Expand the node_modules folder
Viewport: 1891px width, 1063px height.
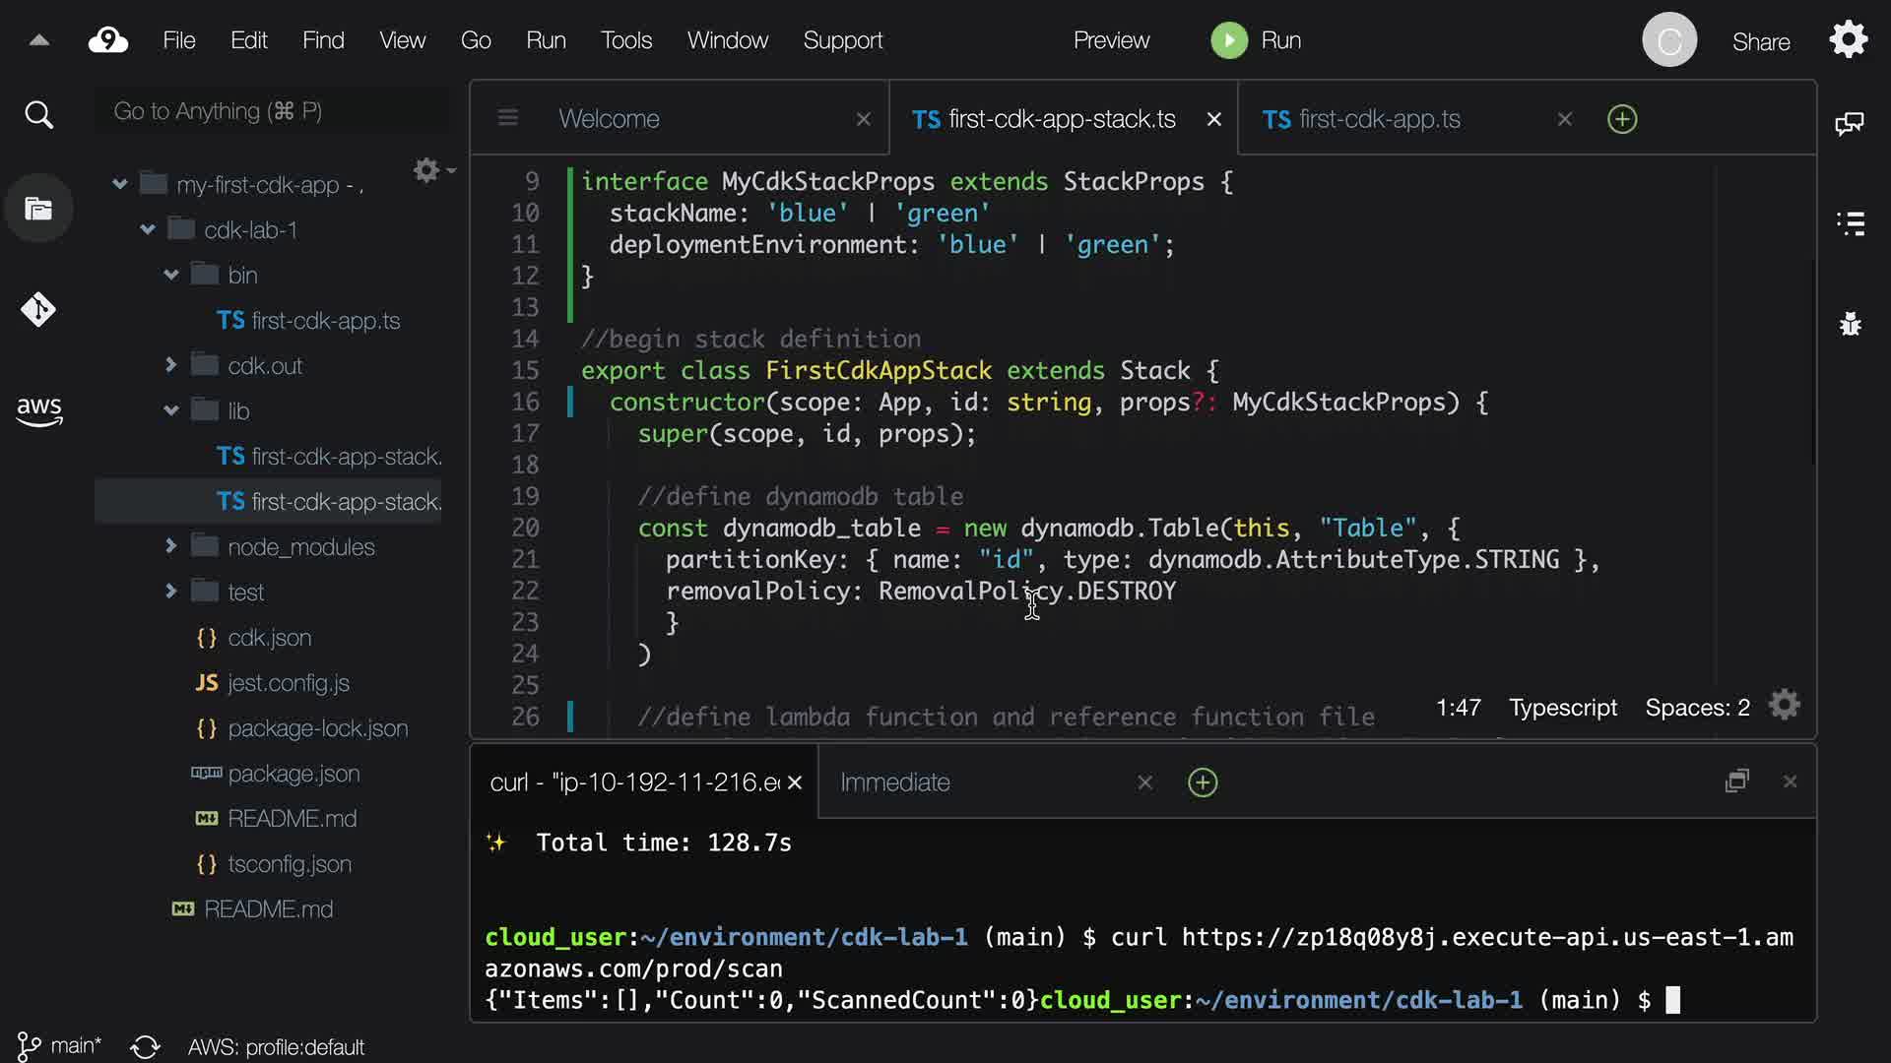point(170,545)
